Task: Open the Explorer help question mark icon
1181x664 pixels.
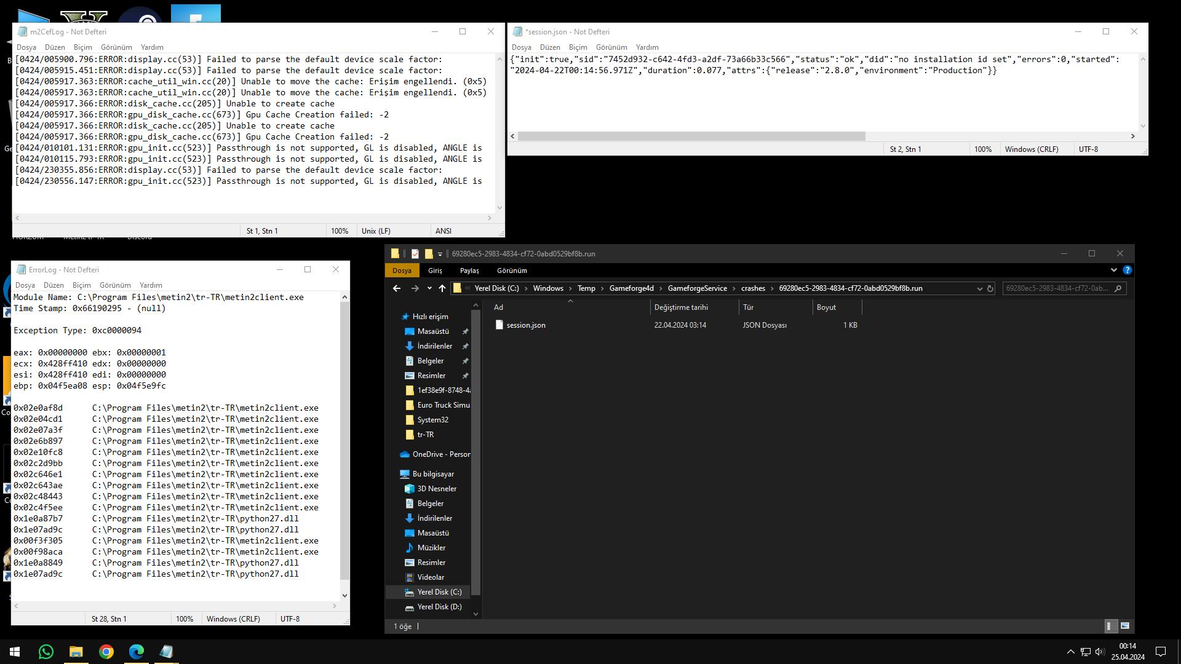Action: pyautogui.click(x=1127, y=270)
